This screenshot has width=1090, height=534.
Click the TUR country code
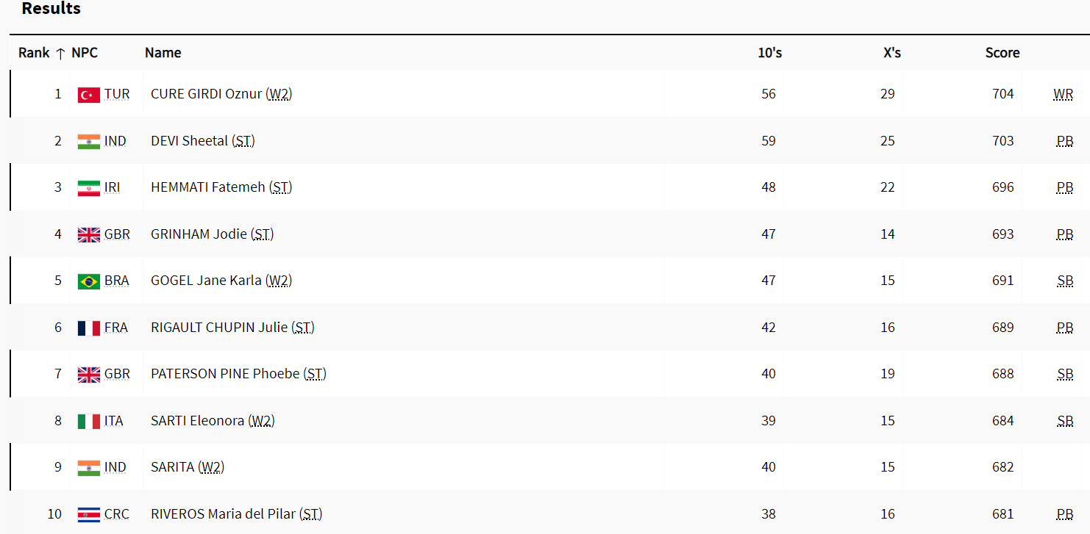coord(117,94)
